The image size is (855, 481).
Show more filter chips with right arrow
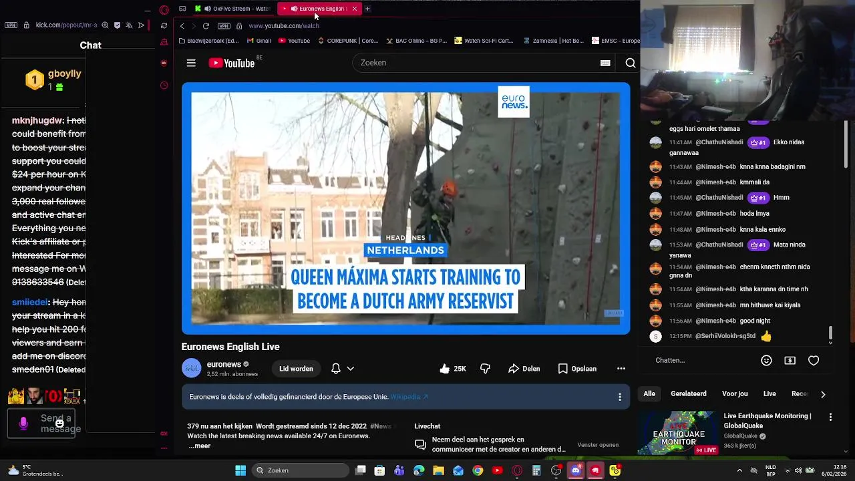coord(823,394)
